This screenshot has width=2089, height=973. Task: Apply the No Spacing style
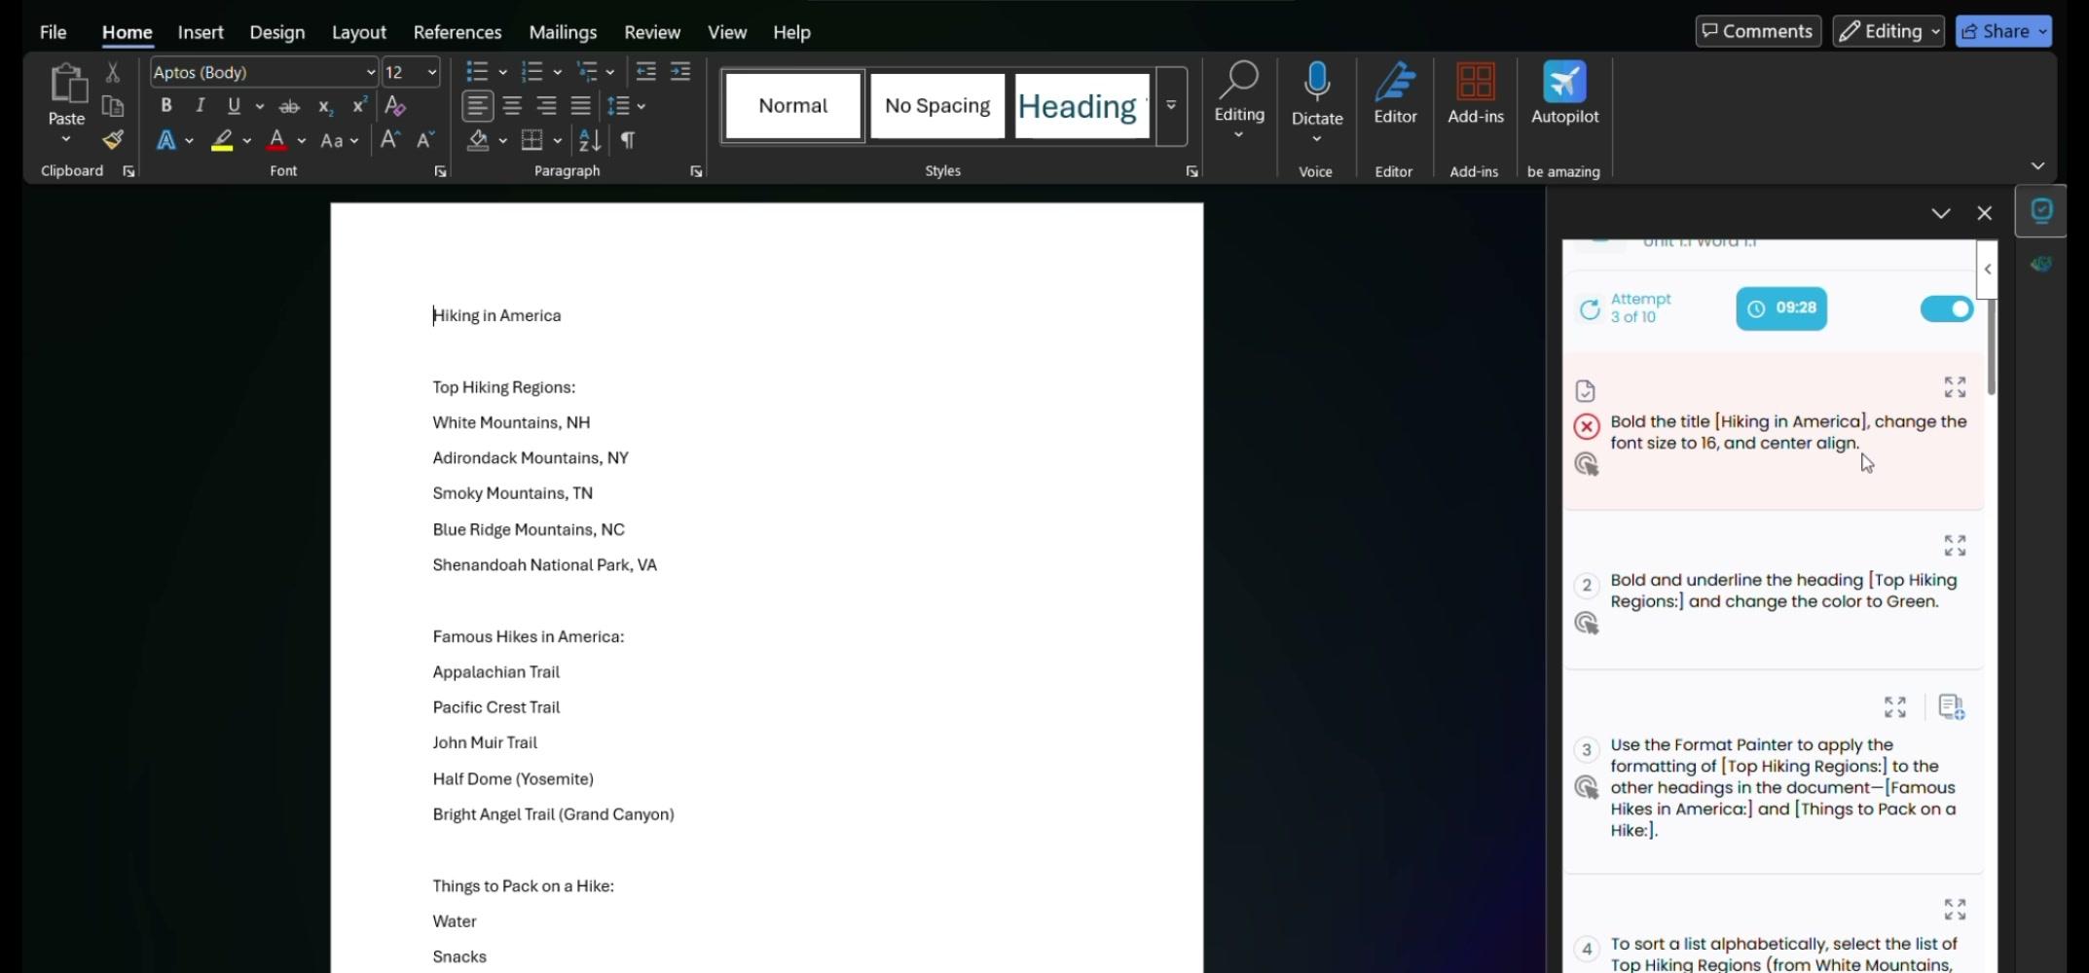[937, 105]
